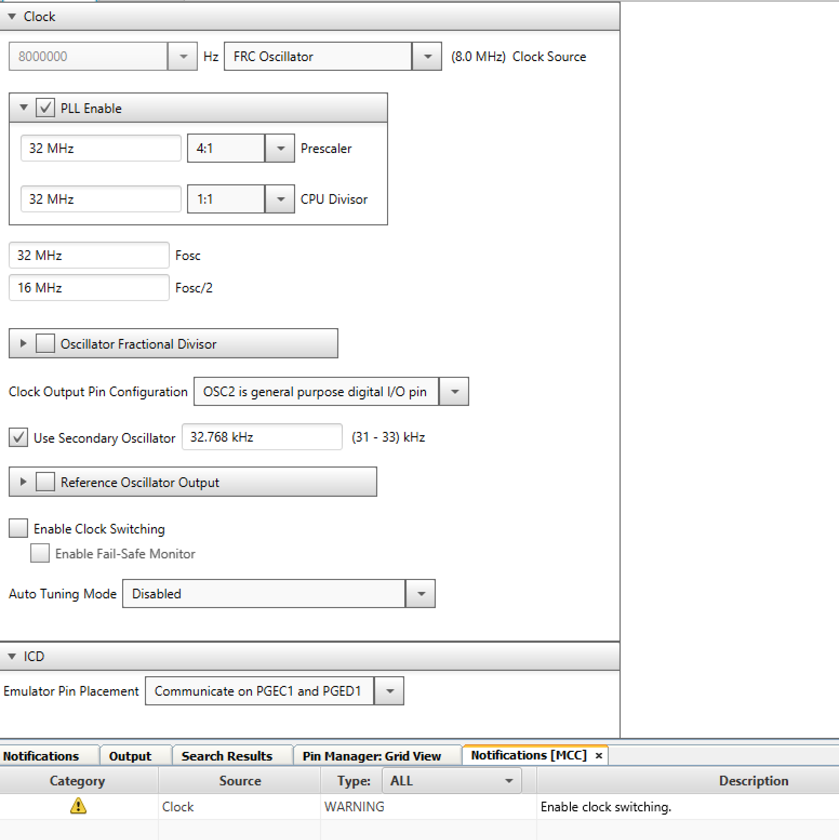Click the Fosc 32 MHz field
Image resolution: width=839 pixels, height=840 pixels.
pyautogui.click(x=89, y=255)
